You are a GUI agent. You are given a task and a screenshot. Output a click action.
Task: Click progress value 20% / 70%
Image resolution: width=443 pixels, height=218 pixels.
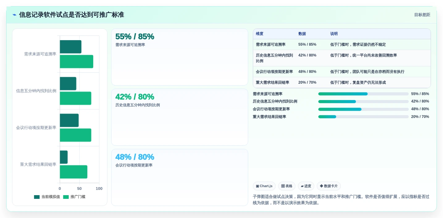tap(420, 117)
